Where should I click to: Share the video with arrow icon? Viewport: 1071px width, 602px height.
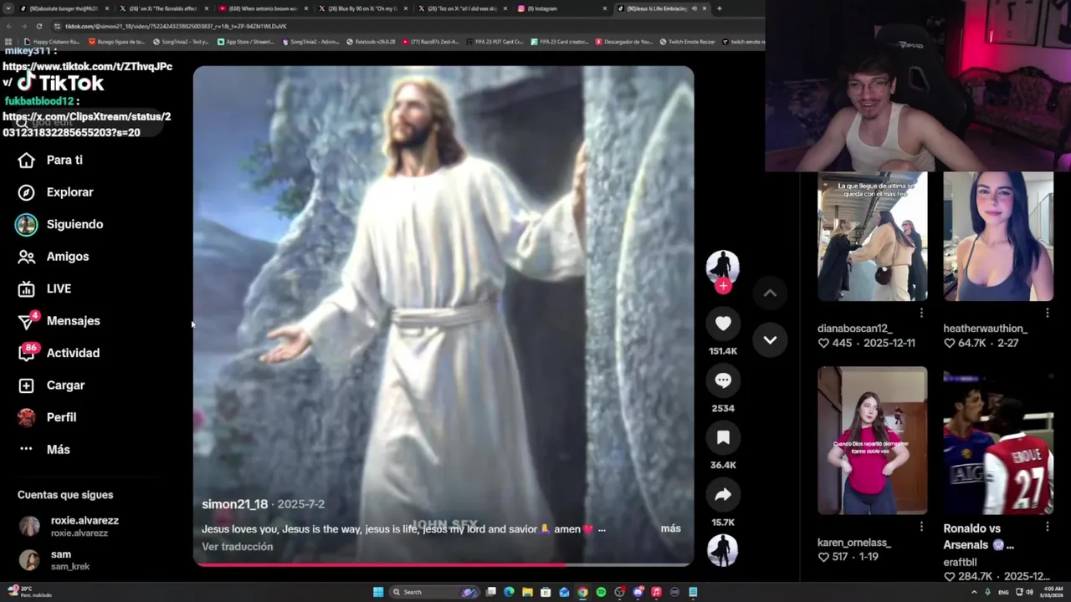(x=723, y=495)
